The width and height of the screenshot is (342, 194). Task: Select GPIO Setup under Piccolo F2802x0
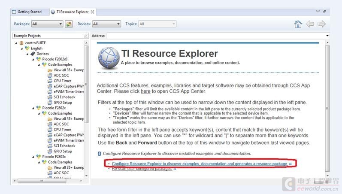coord(63,102)
